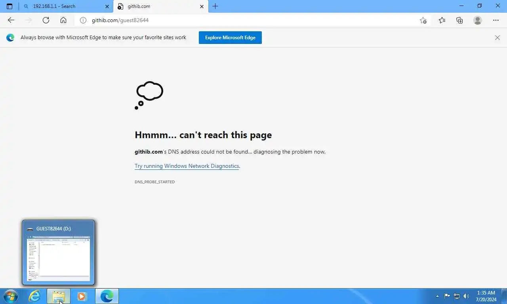
Task: Open the Windows Start menu
Action: 10,296
